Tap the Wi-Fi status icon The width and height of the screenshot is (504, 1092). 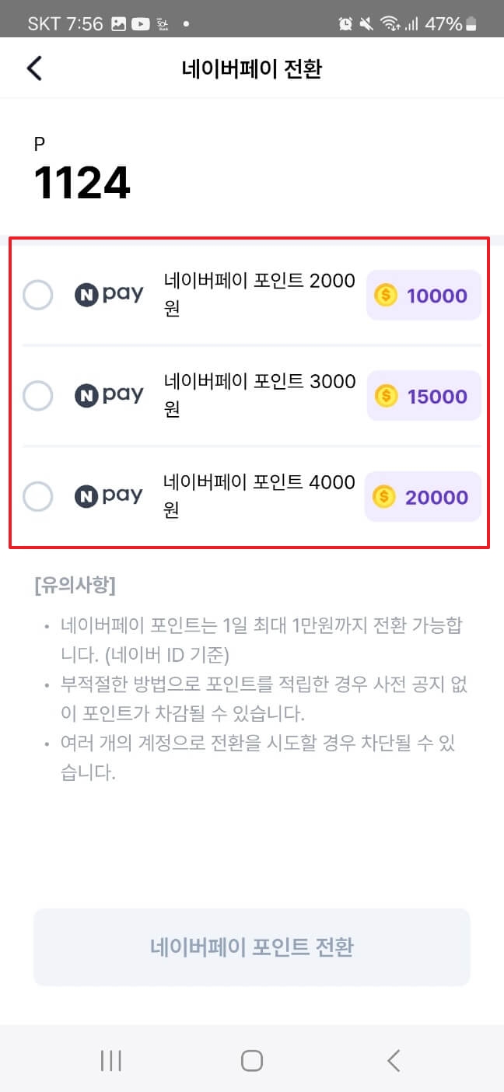389,23
